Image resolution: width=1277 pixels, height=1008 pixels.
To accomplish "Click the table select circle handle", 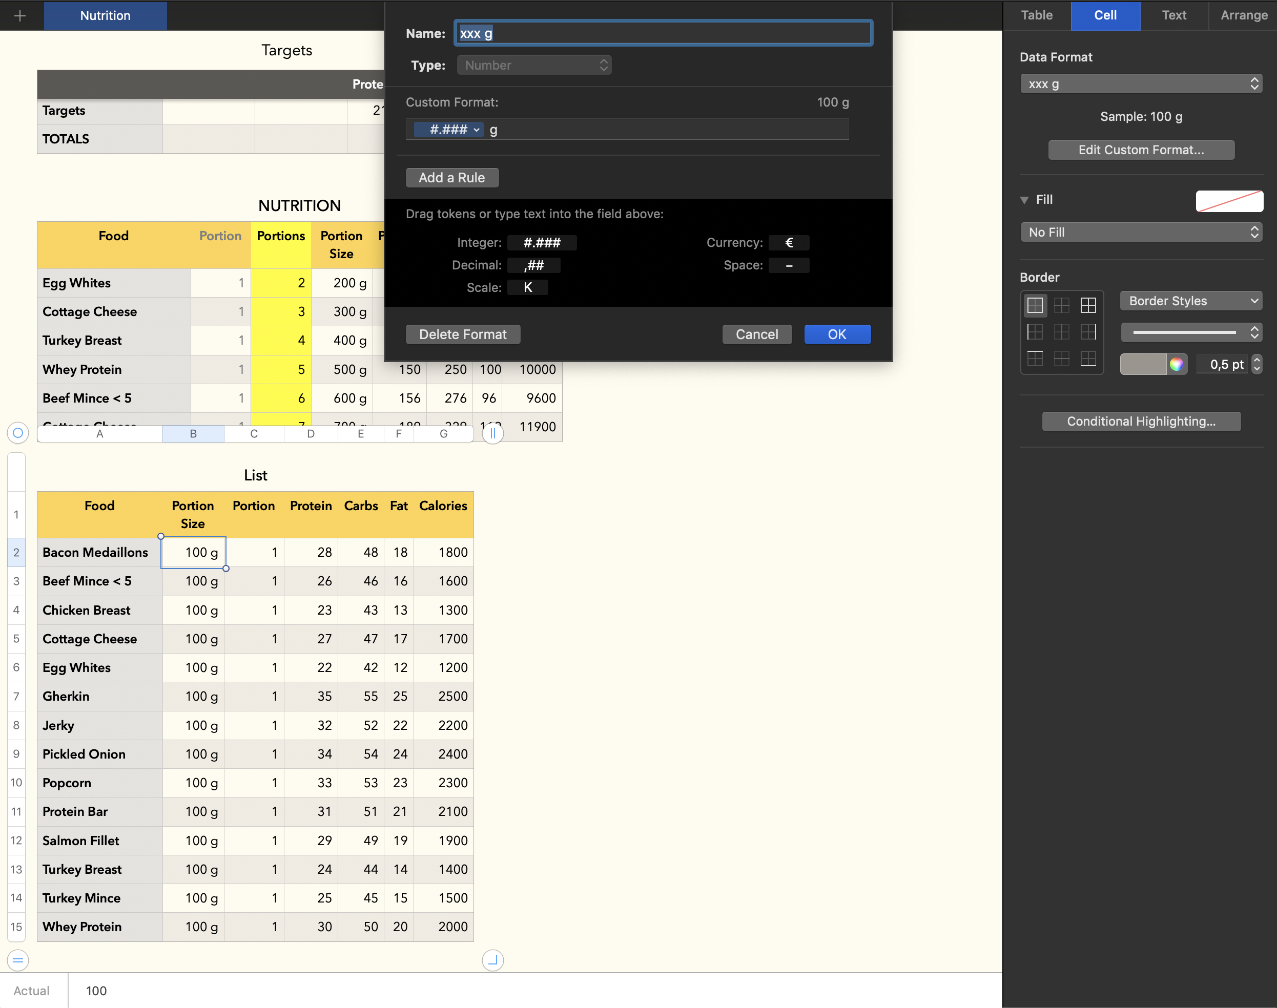I will [x=18, y=433].
